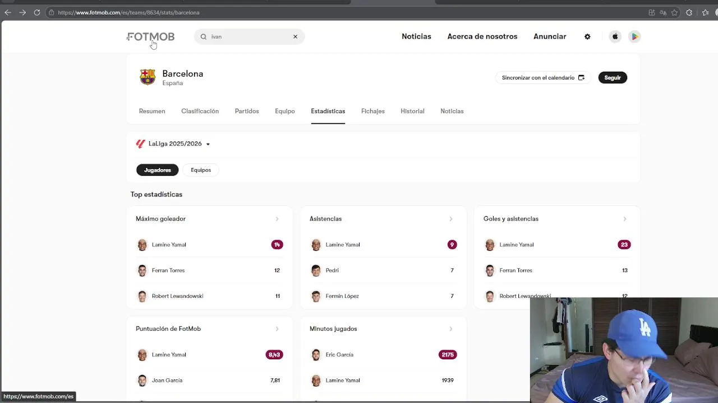Click Ferran Torres avatar in Máximo goleador
The height and width of the screenshot is (403, 718).
click(x=142, y=270)
